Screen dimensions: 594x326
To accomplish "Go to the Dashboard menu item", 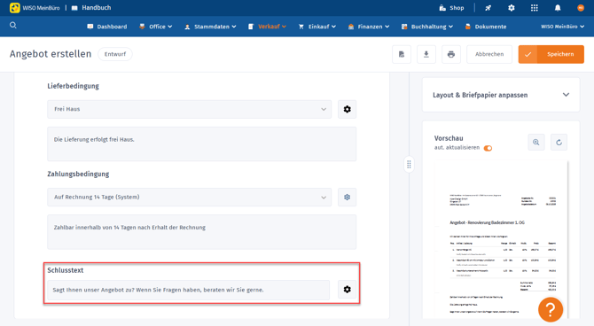I will pyautogui.click(x=106, y=27).
